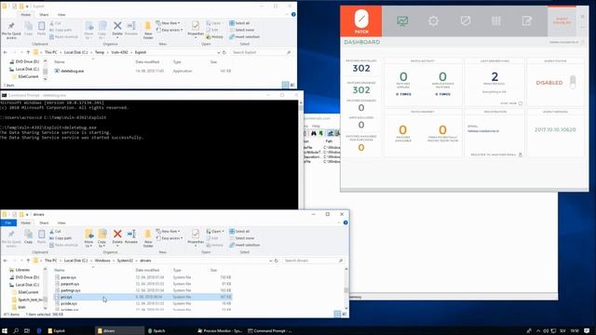Click System32 in drivers address bar
The width and height of the screenshot is (596, 335).
pos(125,261)
